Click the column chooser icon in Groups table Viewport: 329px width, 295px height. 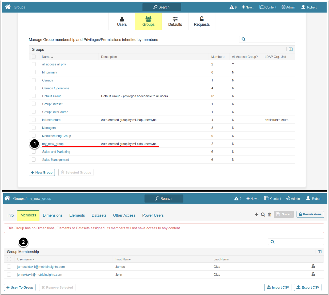(x=291, y=49)
